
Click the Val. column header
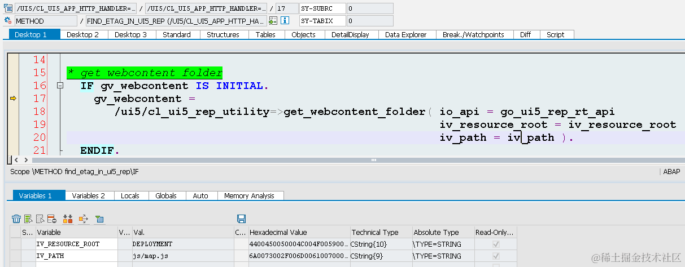tap(182, 232)
